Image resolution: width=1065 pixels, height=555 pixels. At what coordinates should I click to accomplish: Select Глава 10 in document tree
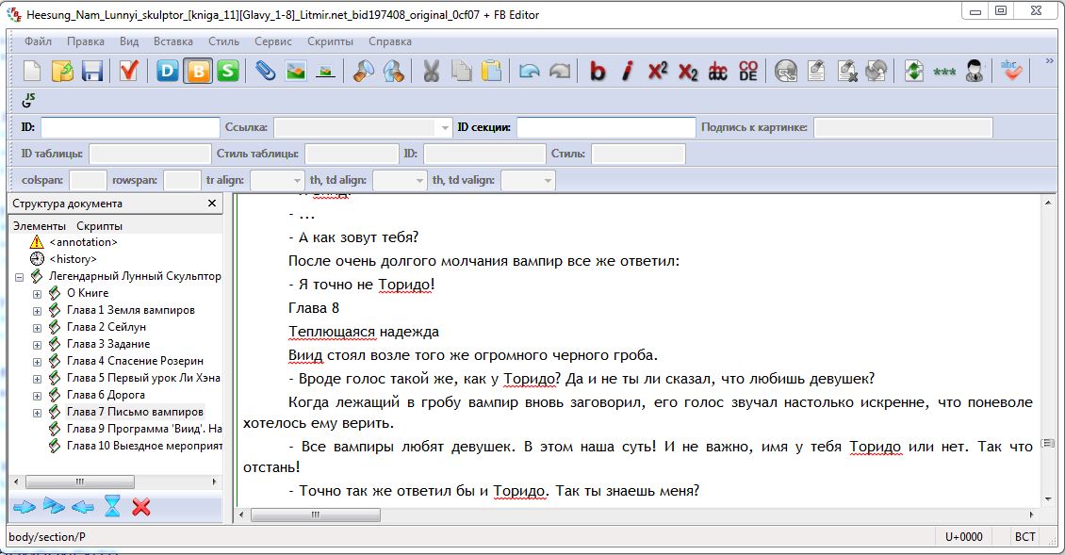click(143, 446)
